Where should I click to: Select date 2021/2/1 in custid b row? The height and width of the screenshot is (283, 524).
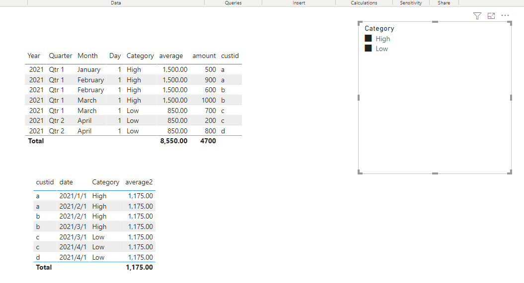(73, 216)
